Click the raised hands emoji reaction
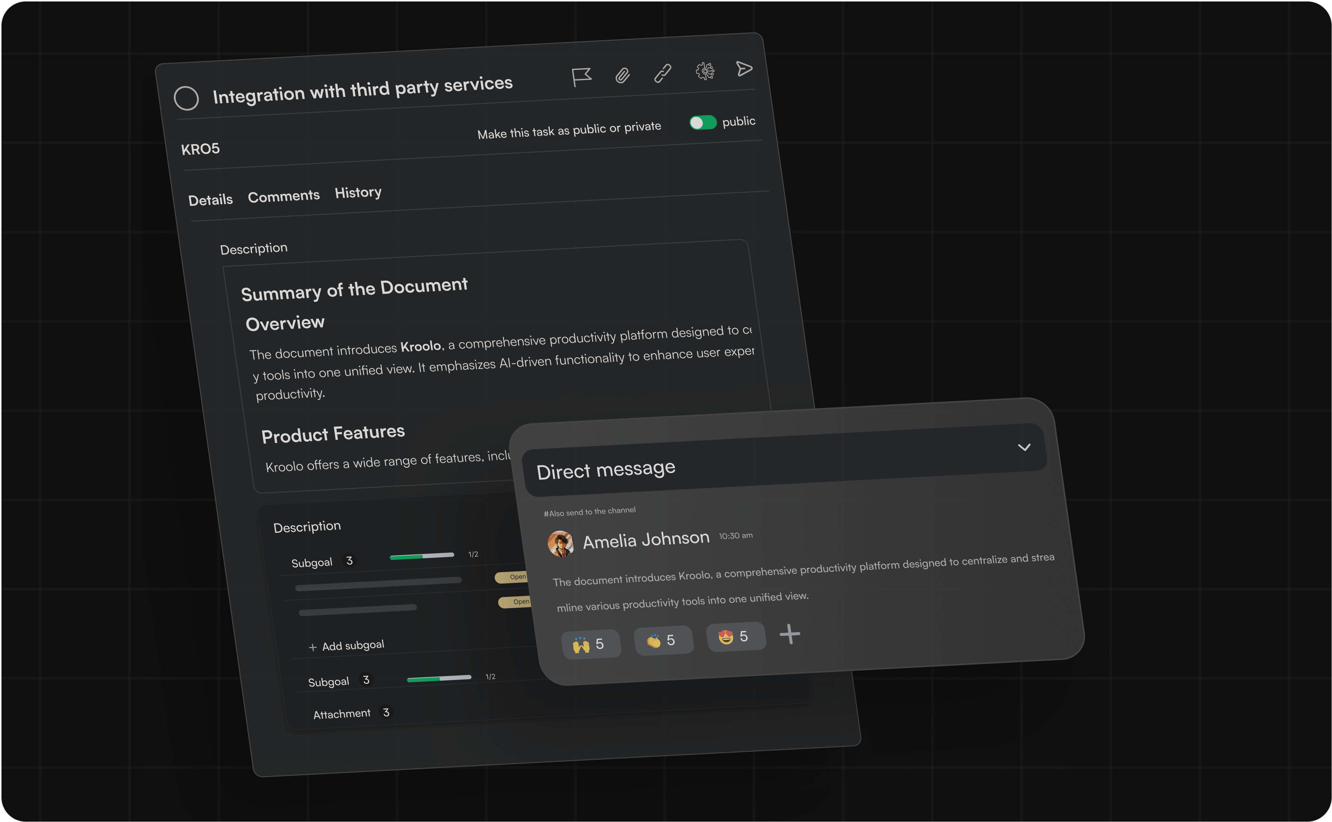The width and height of the screenshot is (1332, 822). pos(590,644)
